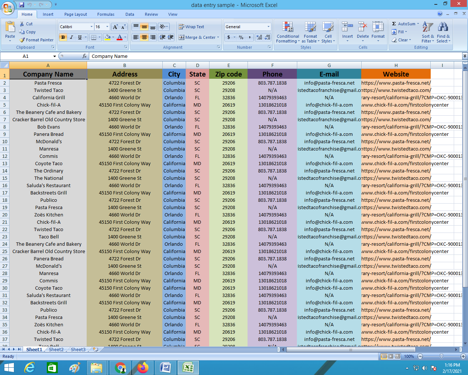This screenshot has height=375, width=468.
Task: Apply Conditional Formatting from the Styles group
Action: 287,32
